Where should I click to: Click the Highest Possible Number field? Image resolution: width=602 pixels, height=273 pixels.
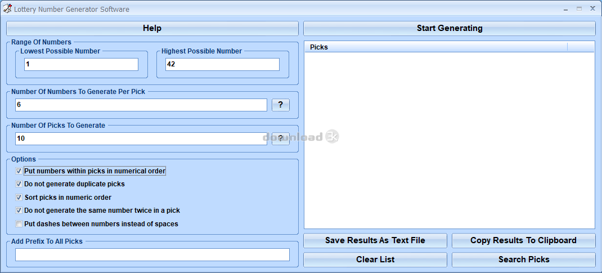[x=222, y=65]
